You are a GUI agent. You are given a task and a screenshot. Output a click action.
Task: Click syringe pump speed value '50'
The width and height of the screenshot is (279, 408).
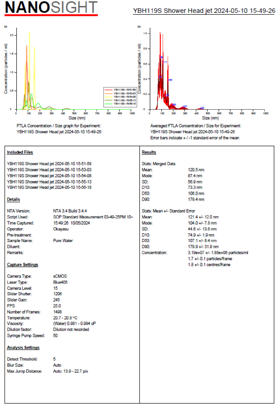point(55,335)
